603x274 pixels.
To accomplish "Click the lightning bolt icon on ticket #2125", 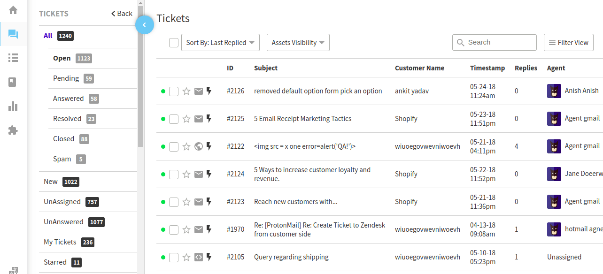I will coord(209,119).
